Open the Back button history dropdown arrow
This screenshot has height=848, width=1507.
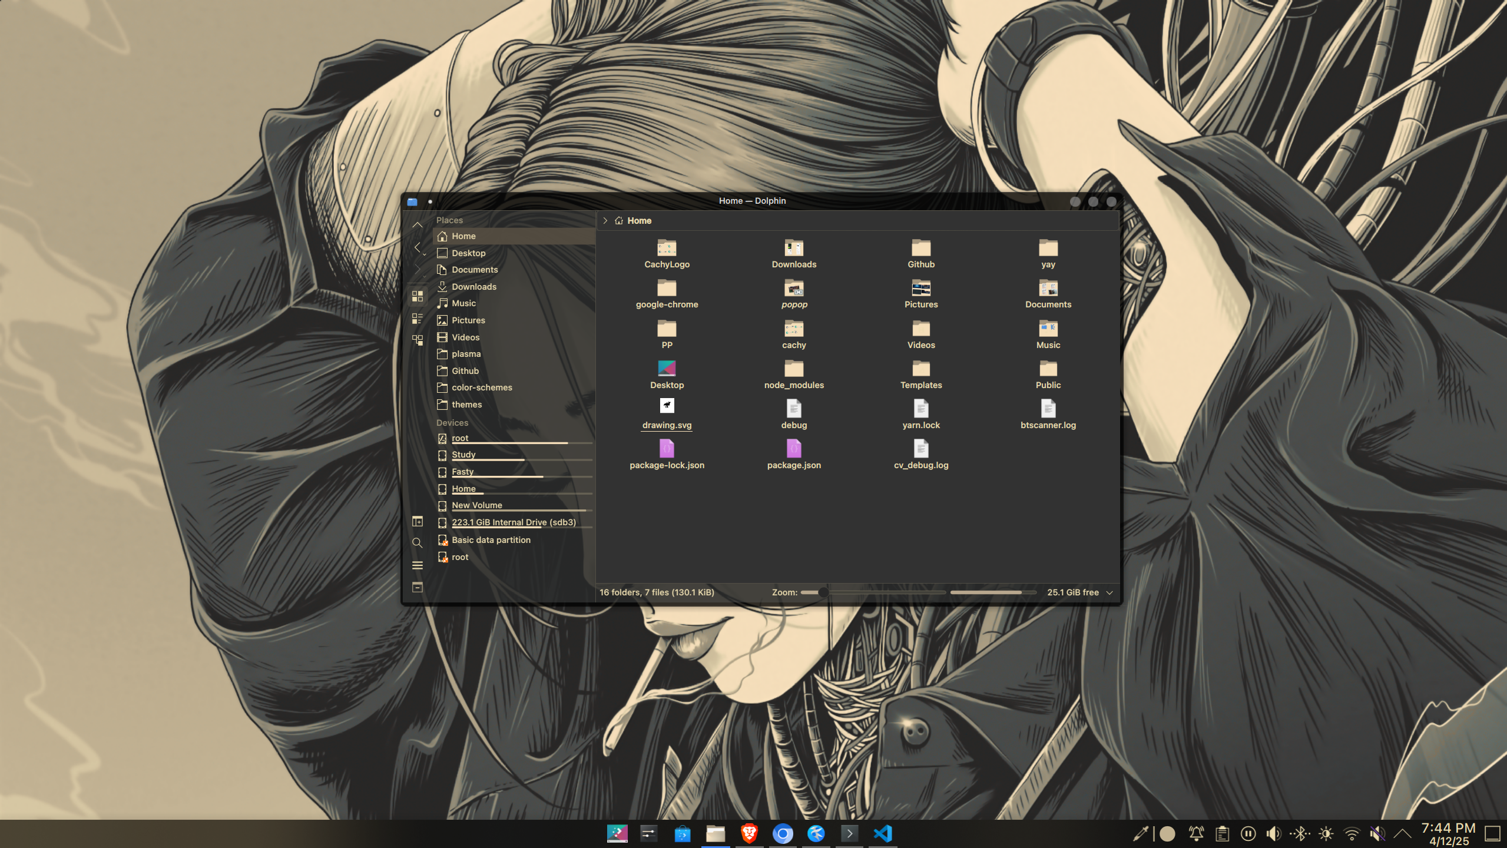click(x=425, y=255)
